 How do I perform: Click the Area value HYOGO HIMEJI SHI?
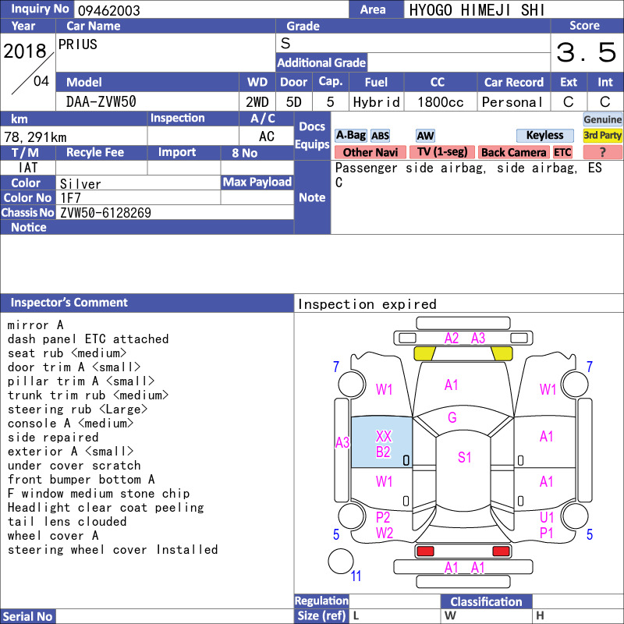[x=477, y=10]
